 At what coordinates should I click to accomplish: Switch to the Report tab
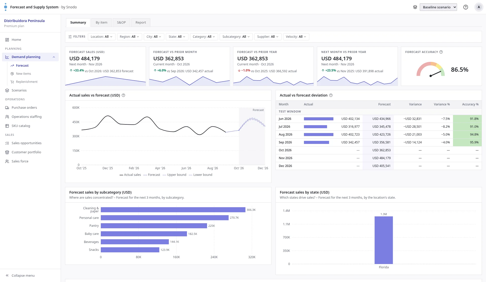click(141, 23)
